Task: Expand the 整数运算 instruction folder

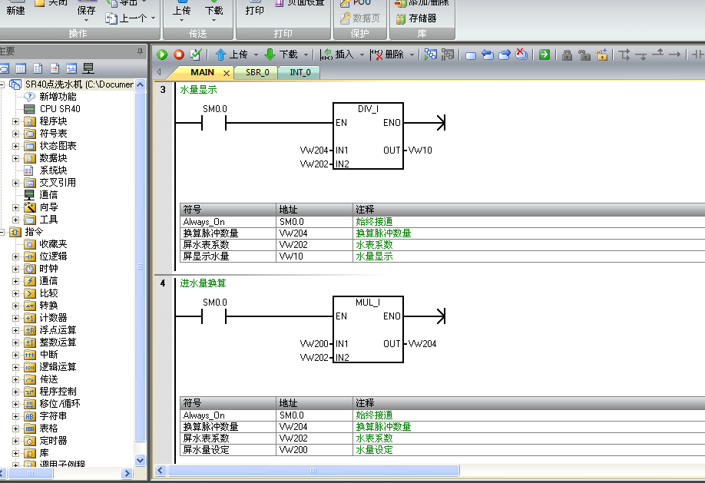Action: point(15,342)
